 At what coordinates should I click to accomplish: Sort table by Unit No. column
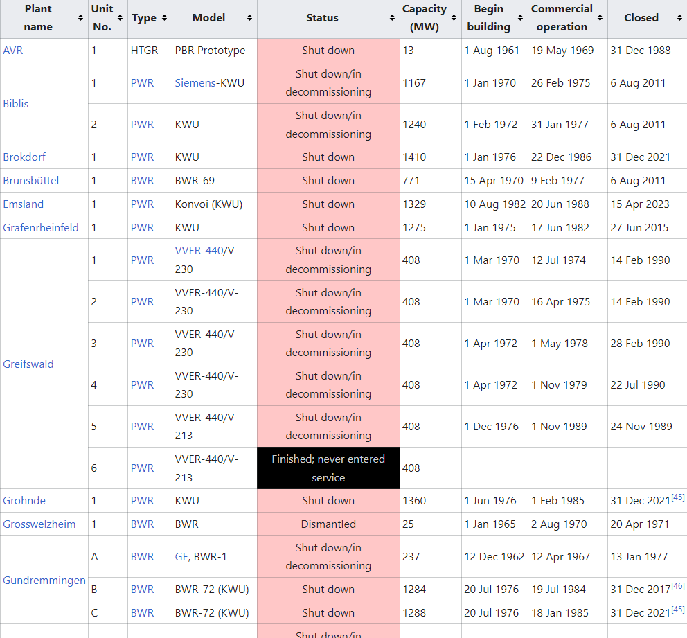coord(120,18)
